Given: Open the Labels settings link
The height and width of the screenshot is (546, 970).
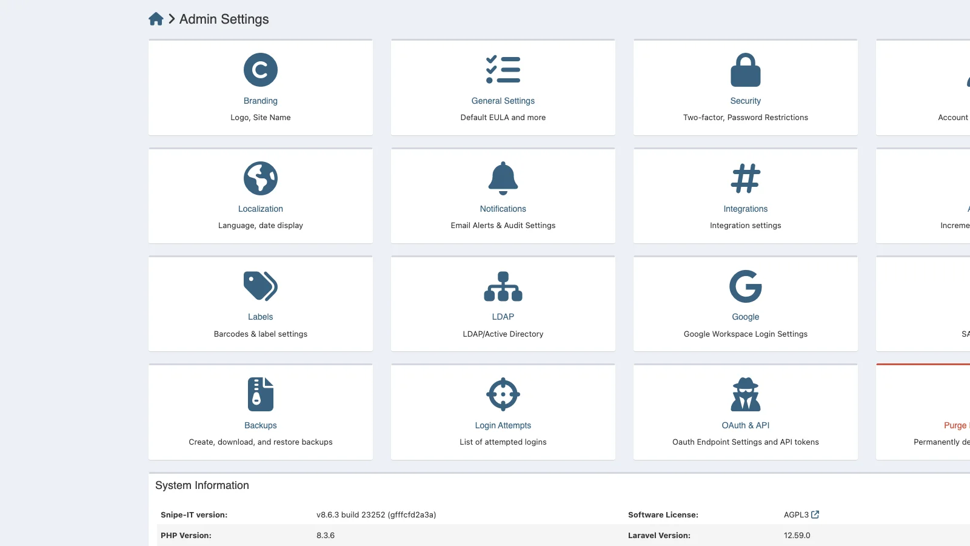Looking at the screenshot, I should [x=261, y=317].
